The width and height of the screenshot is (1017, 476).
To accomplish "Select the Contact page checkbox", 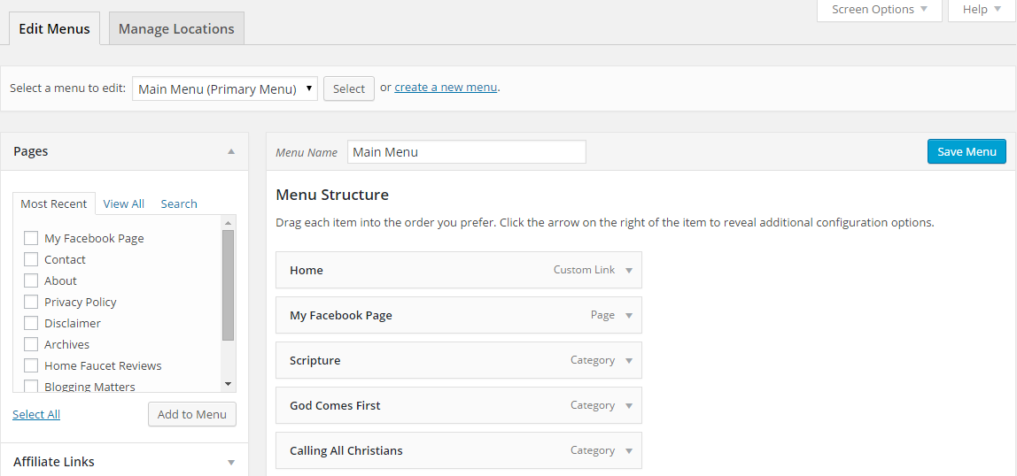I will pos(31,259).
